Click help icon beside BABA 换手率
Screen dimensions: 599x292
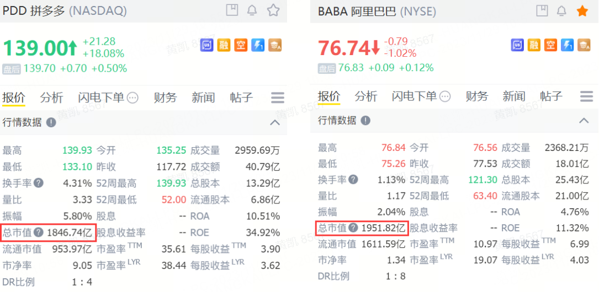pyautogui.click(x=353, y=180)
